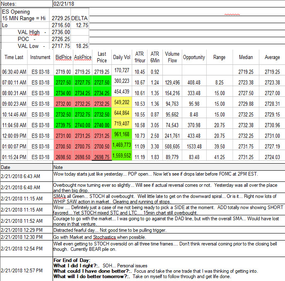This screenshot has height=281, width=285.
Task: Select the yellow daily volume 549,202 cell
Action: (122, 102)
